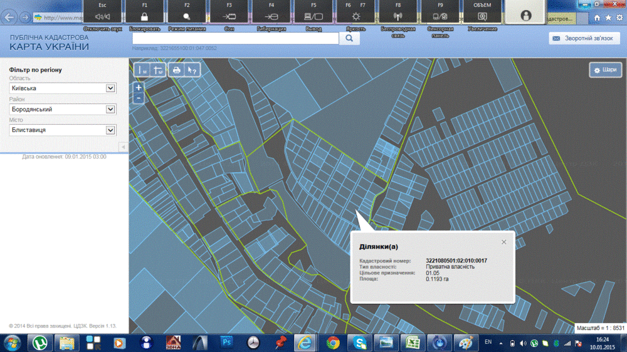The height and width of the screenshot is (352, 627).
Task: Select the distance measurement tool
Action: coord(143,70)
